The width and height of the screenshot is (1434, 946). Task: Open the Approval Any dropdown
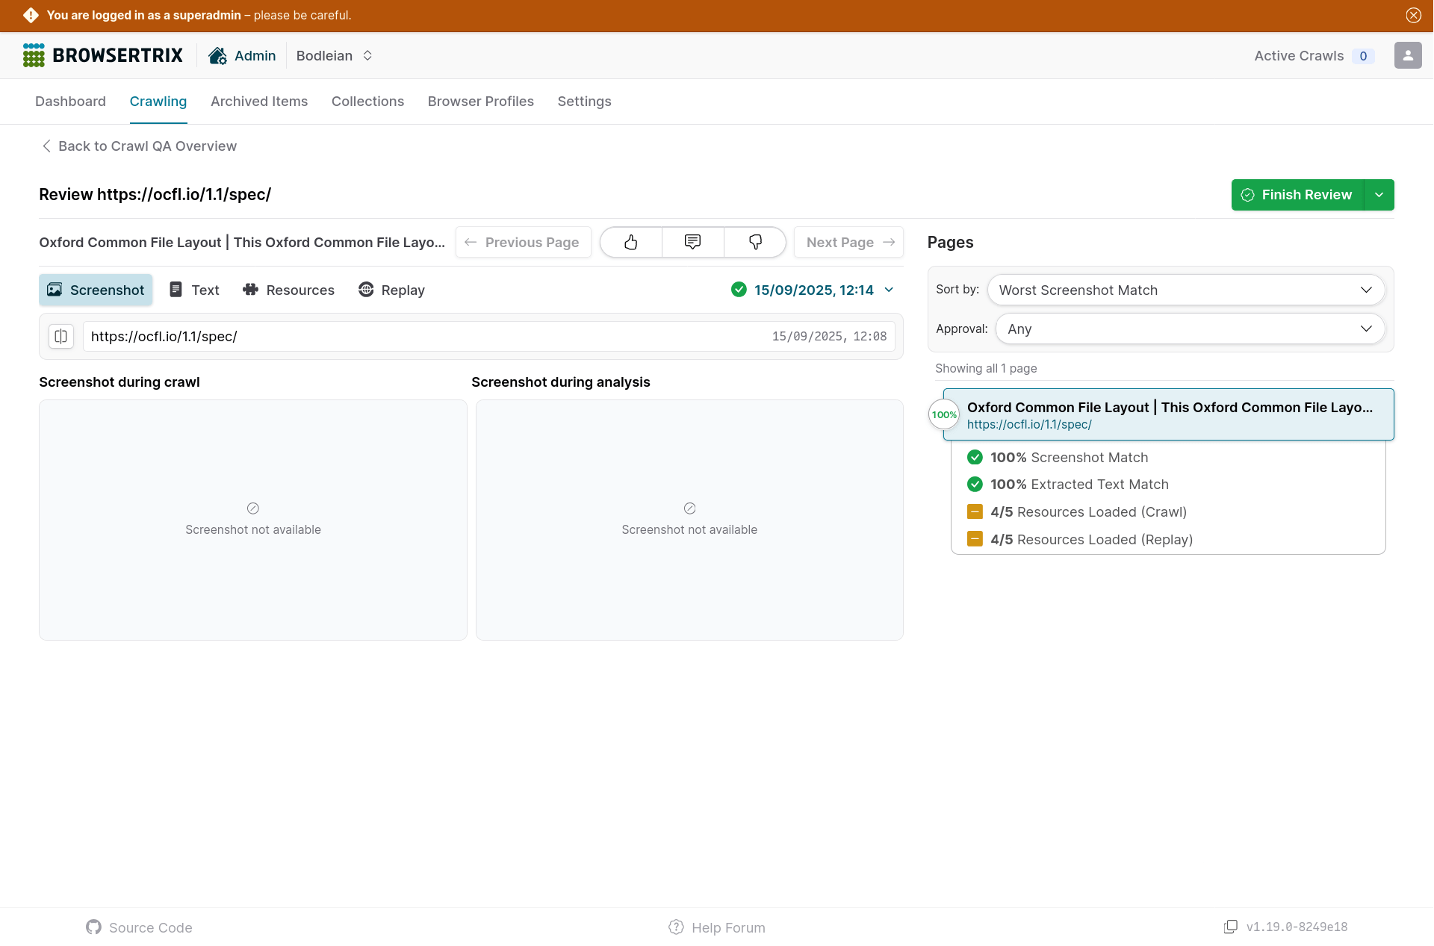point(1190,329)
